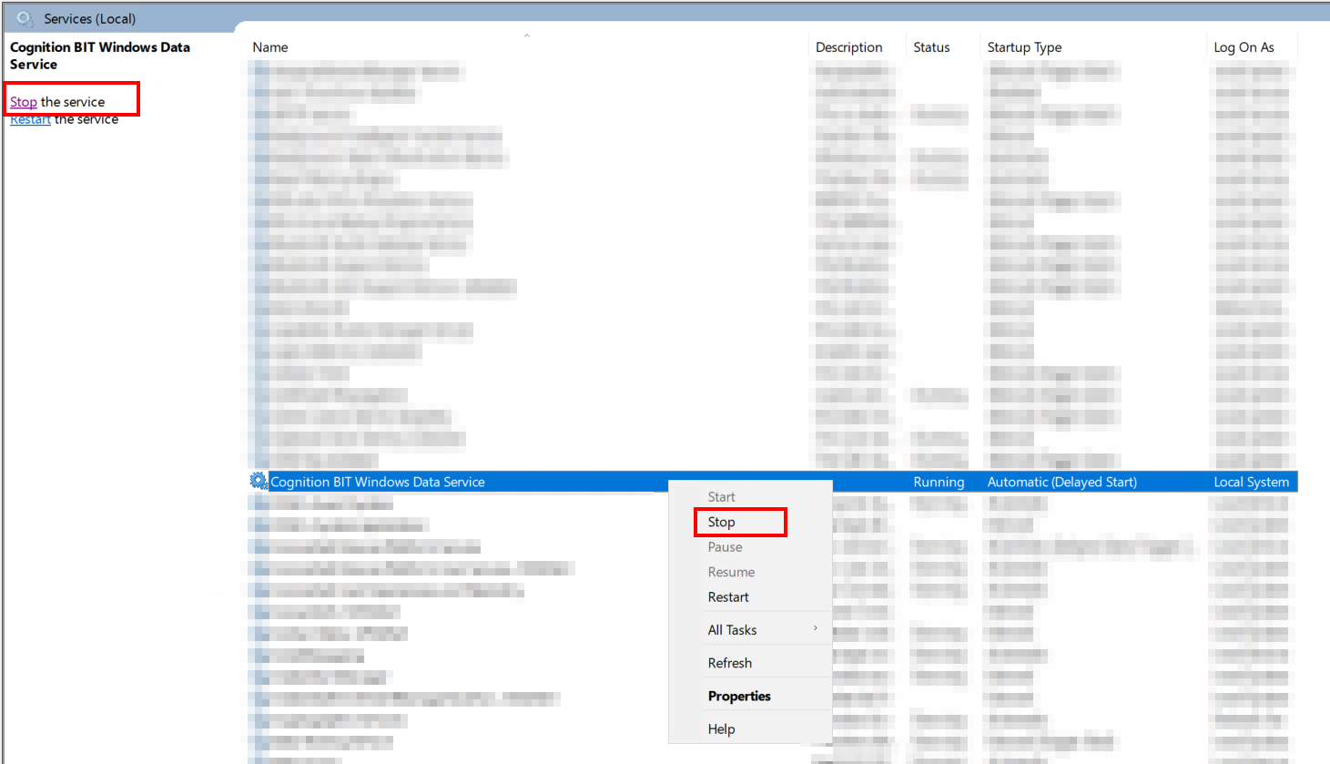Select Help in the context menu
Image resolution: width=1330 pixels, height=764 pixels.
coord(721,729)
